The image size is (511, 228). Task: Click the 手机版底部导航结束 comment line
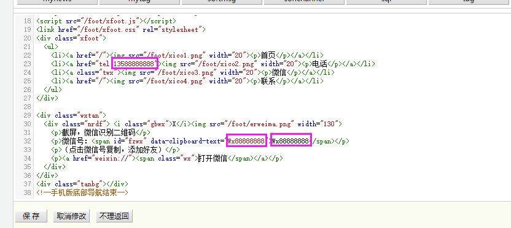pos(82,192)
